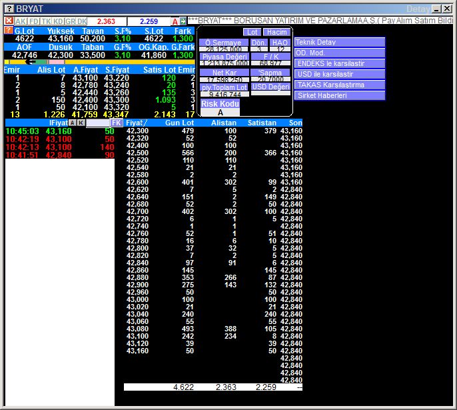Select the 10:45:03 trade row
The image size is (457, 410).
pyautogui.click(x=60, y=131)
